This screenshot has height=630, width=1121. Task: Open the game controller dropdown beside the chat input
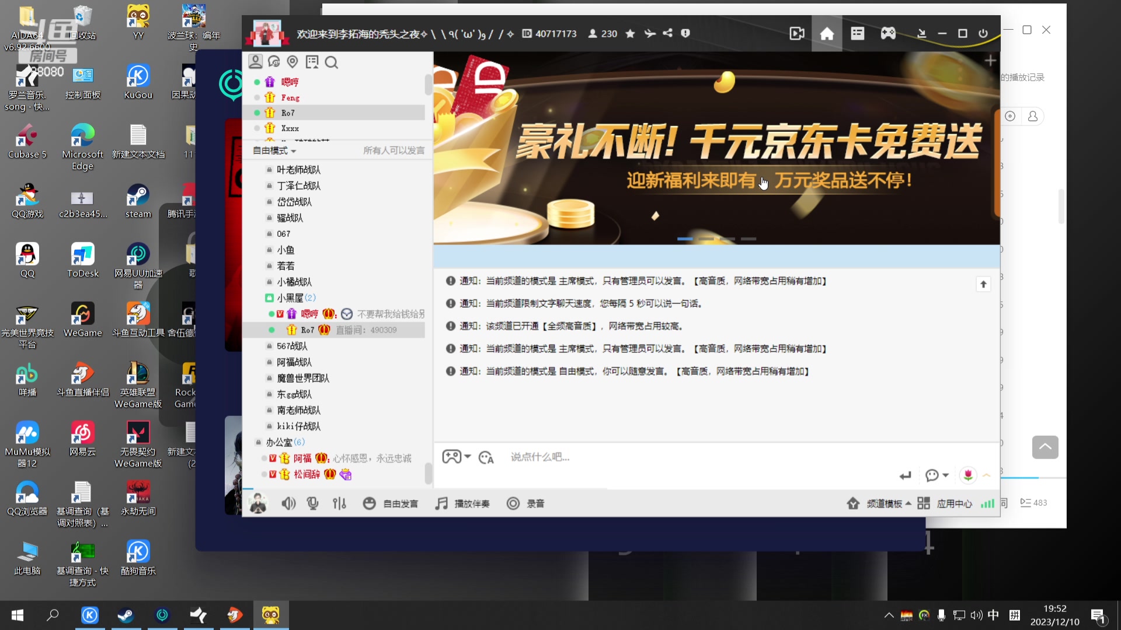pos(458,457)
